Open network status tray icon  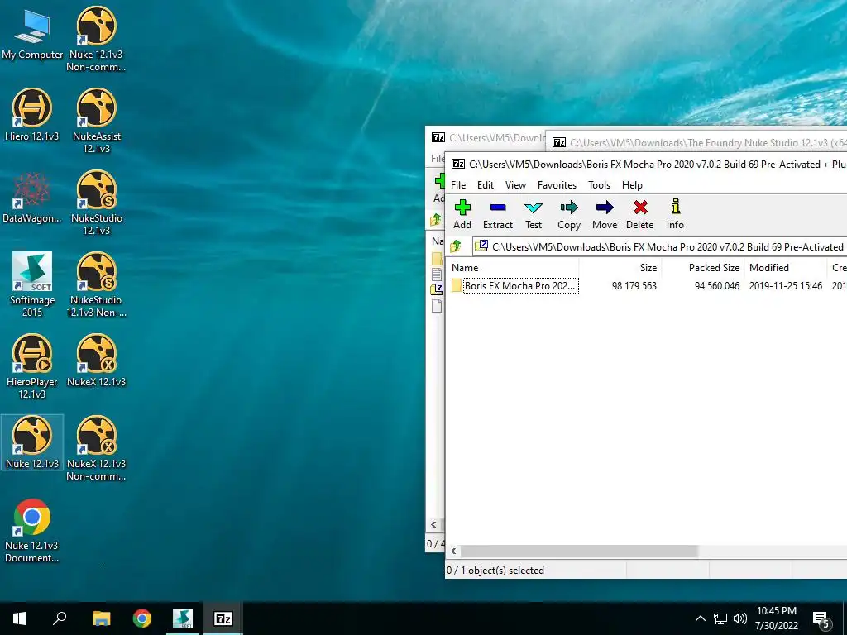tap(720, 618)
